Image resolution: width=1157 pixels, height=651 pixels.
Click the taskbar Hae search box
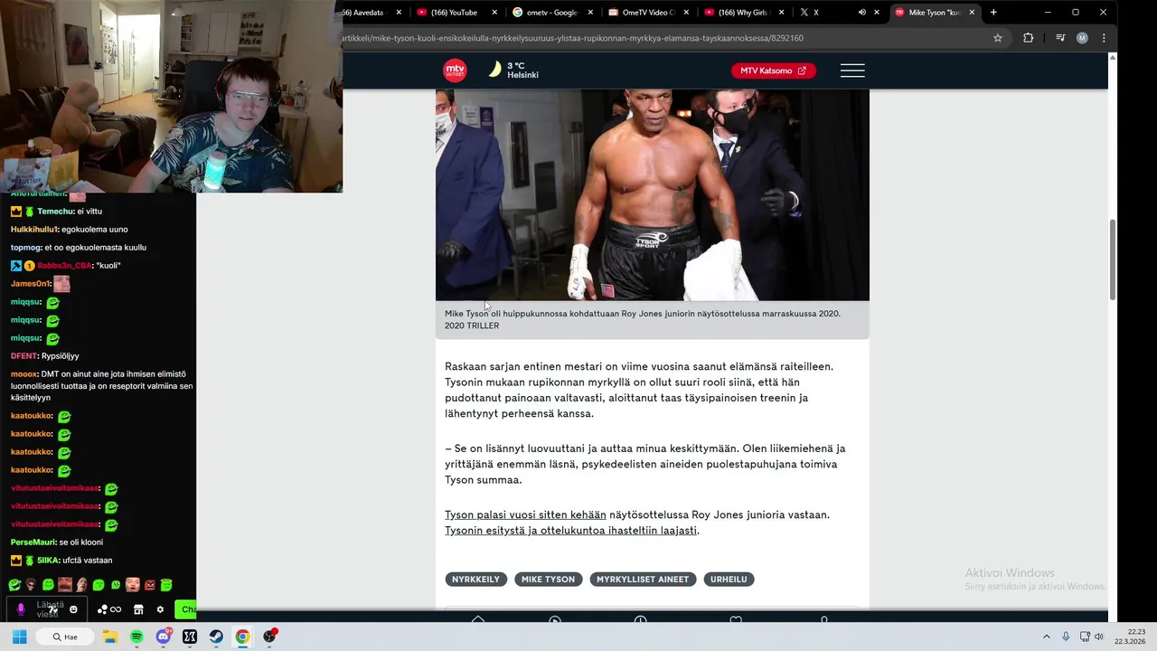pos(65,637)
